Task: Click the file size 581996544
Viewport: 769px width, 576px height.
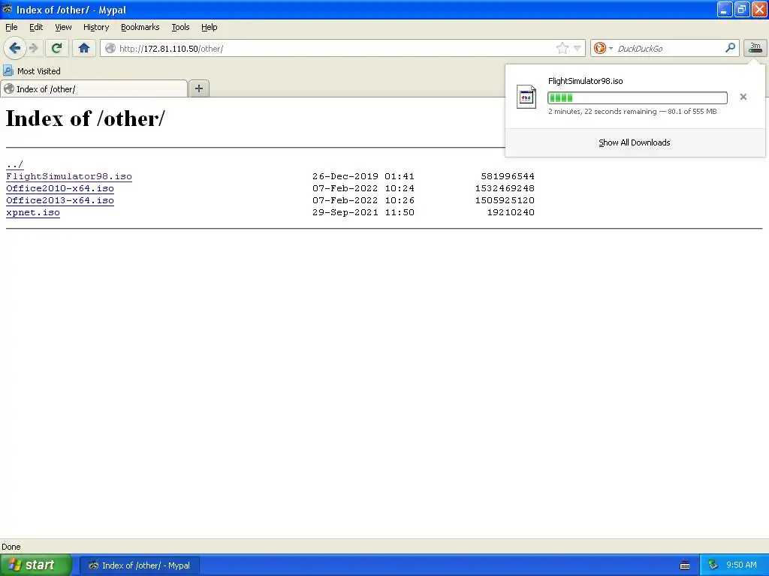Action: pyautogui.click(x=508, y=176)
